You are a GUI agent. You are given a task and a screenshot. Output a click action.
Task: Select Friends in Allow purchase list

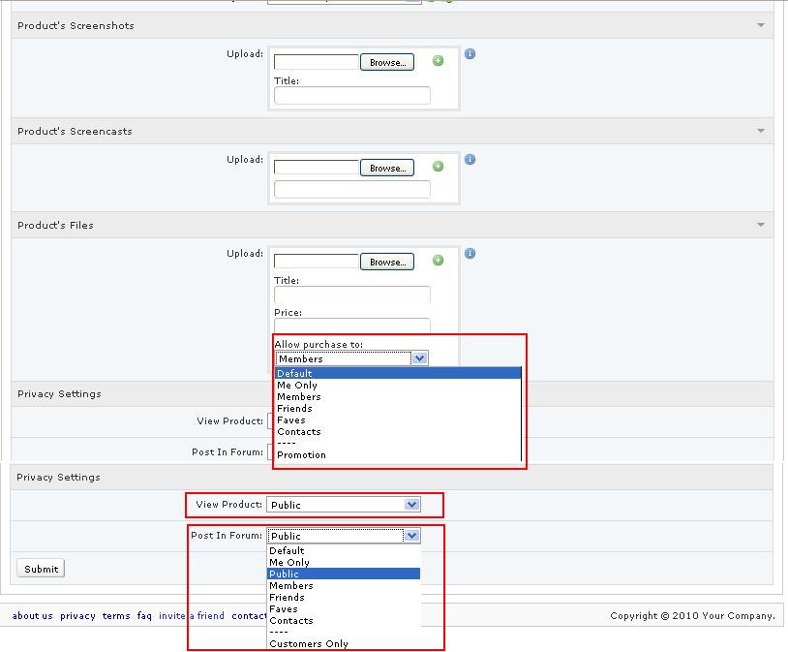point(294,409)
